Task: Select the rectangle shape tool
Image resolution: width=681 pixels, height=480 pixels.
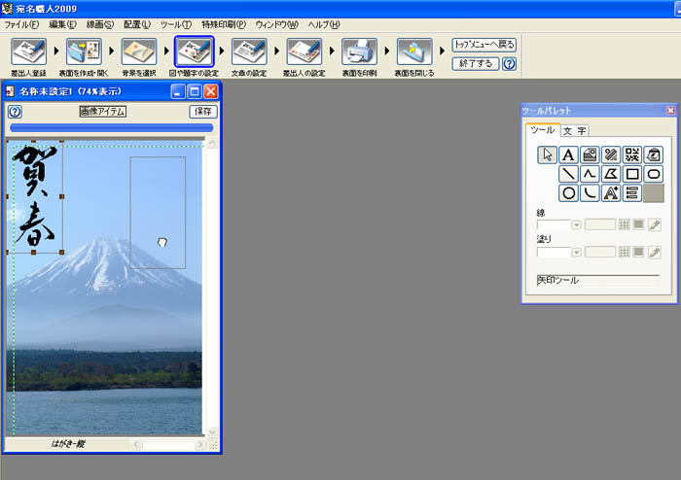Action: pyautogui.click(x=632, y=174)
